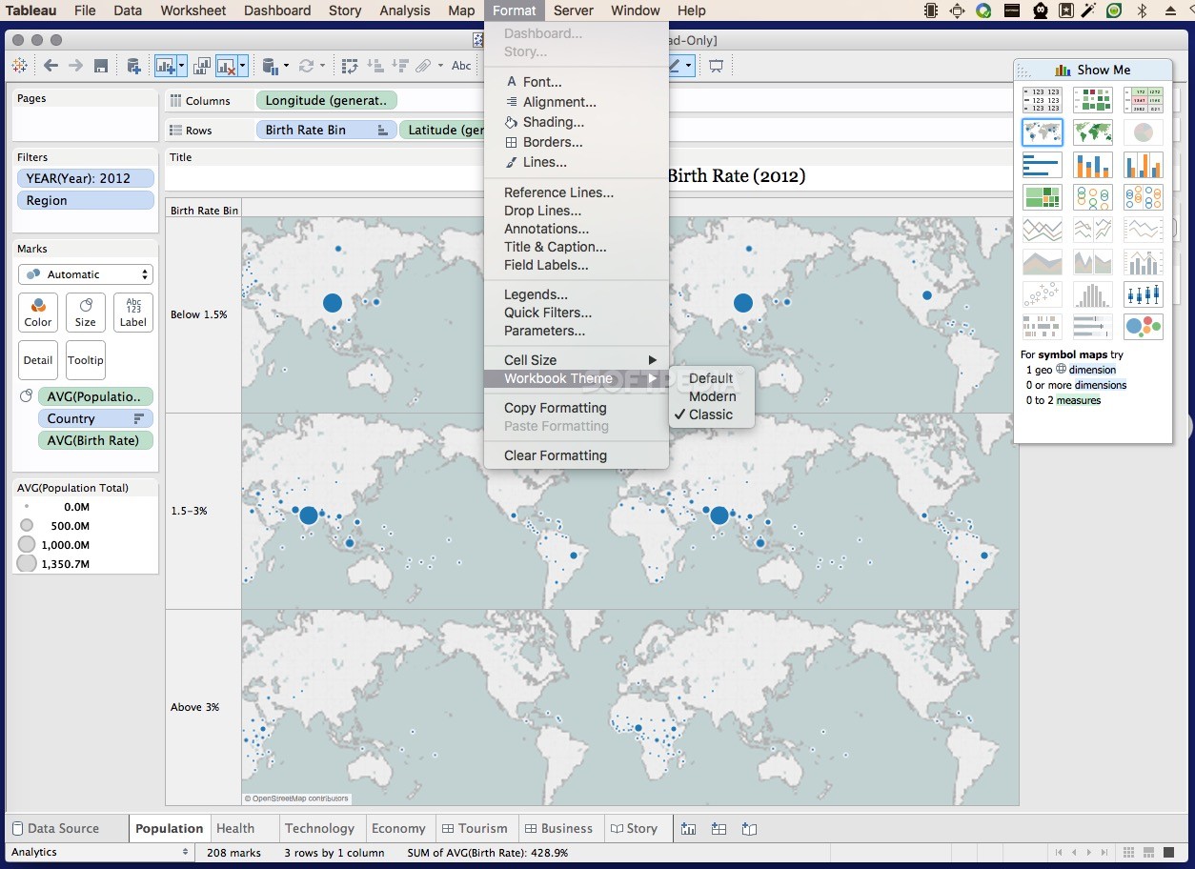
Task: Click the Show Me panel header
Action: click(1092, 70)
